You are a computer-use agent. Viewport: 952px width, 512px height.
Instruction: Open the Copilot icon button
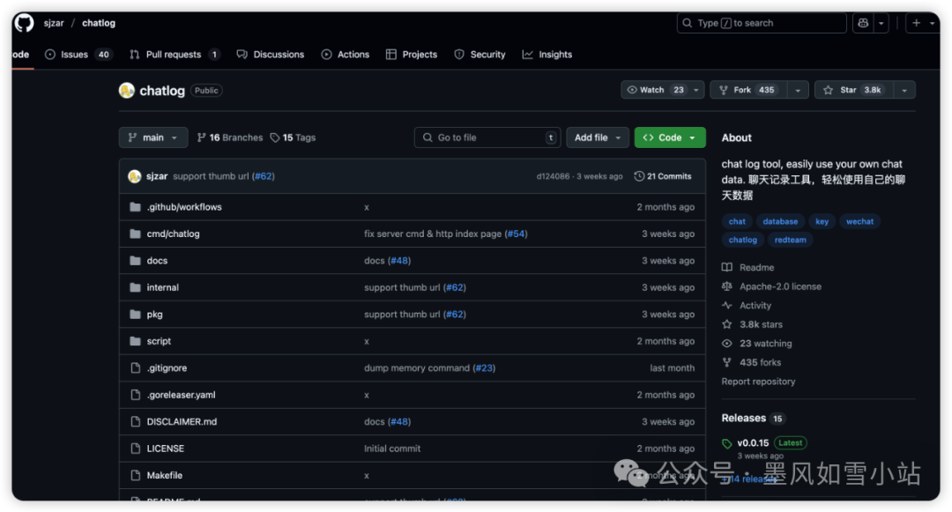coord(863,23)
